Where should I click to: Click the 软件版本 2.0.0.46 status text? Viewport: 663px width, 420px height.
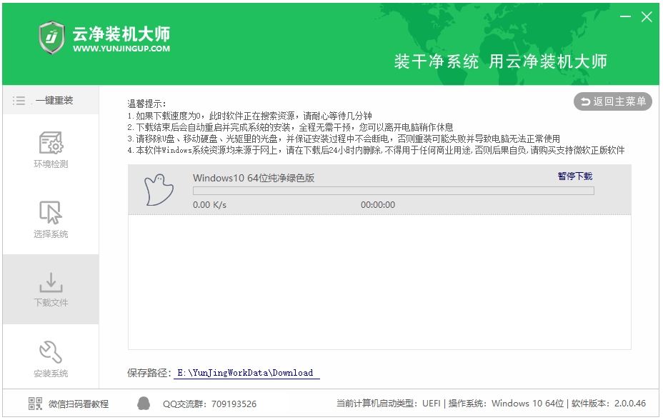pyautogui.click(x=609, y=404)
